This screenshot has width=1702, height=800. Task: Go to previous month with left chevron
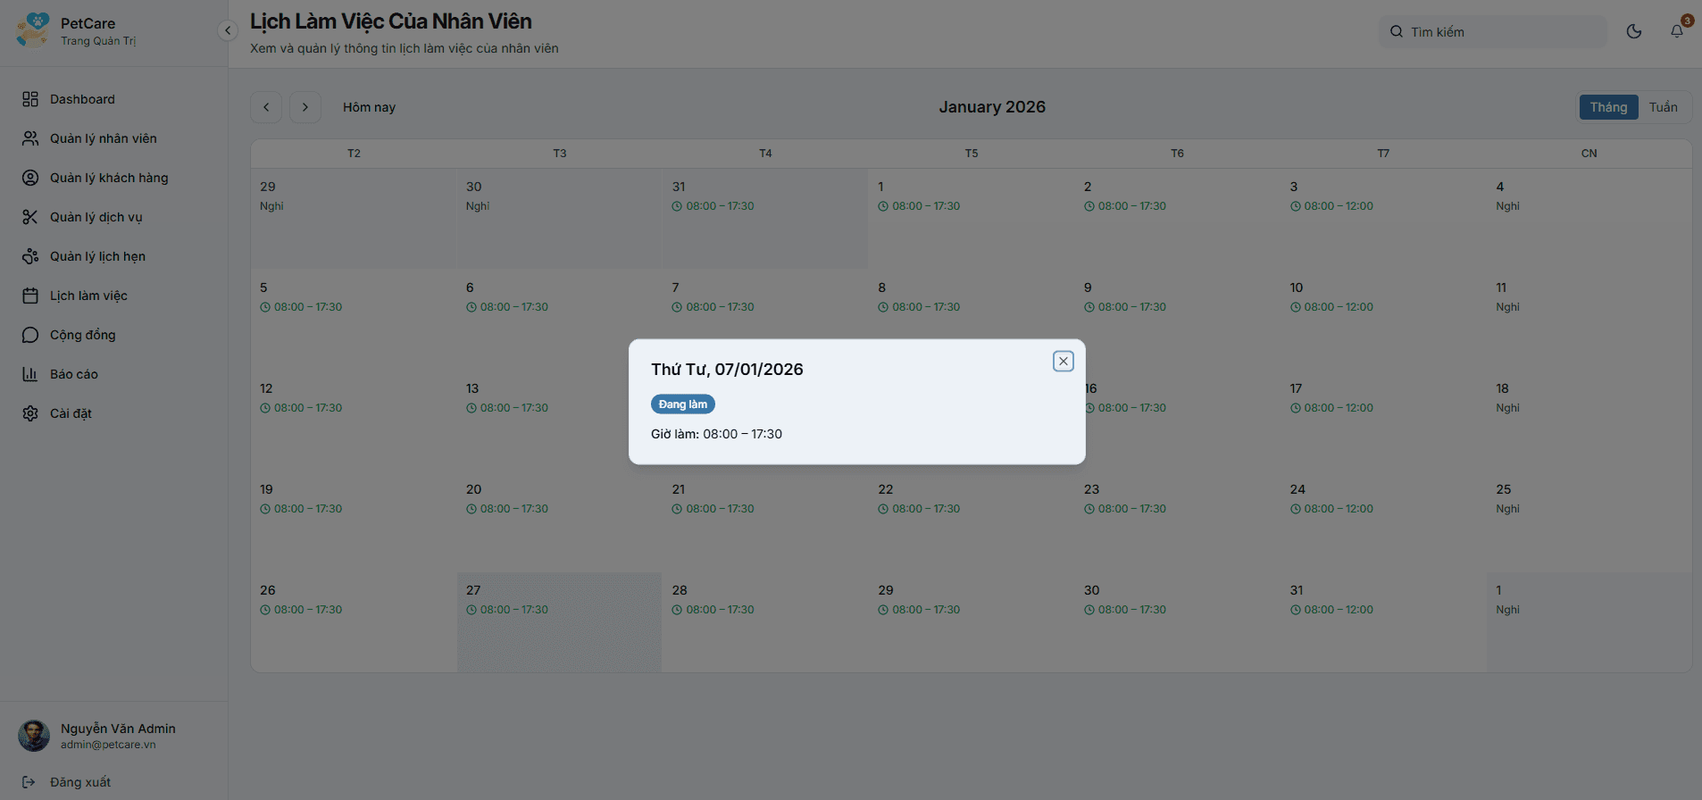point(266,107)
